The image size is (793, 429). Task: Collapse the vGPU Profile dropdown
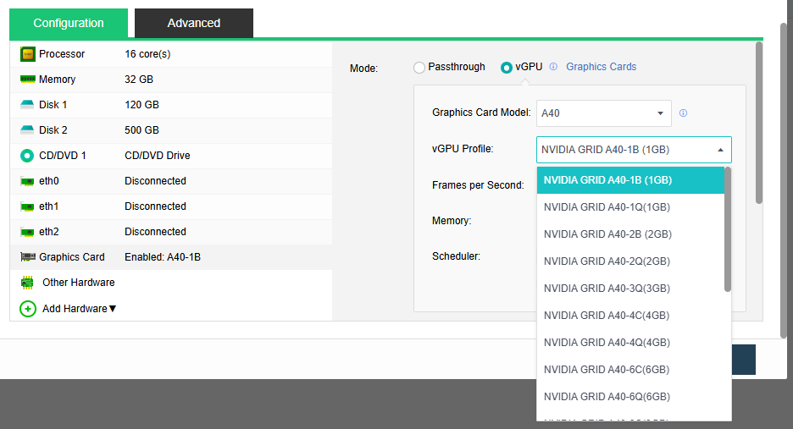tap(720, 150)
